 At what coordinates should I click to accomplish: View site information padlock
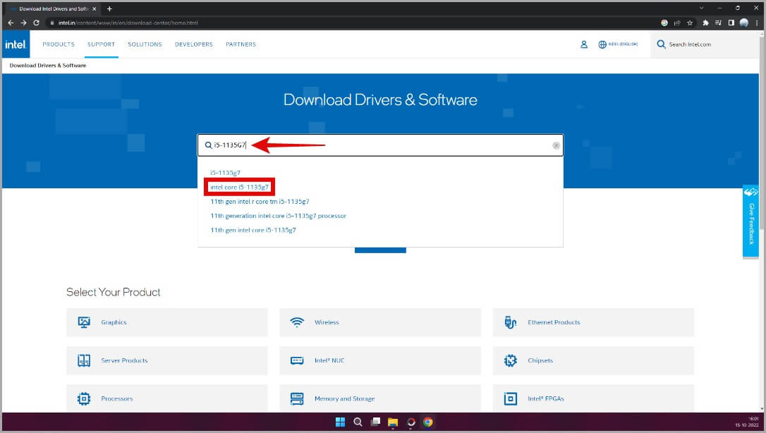pyautogui.click(x=51, y=23)
